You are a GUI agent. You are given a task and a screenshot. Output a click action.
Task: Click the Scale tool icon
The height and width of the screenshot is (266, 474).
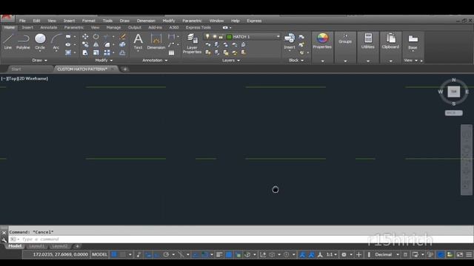point(96,52)
